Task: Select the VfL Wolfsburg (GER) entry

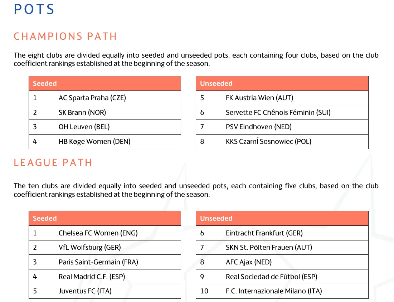Action: pos(105,248)
